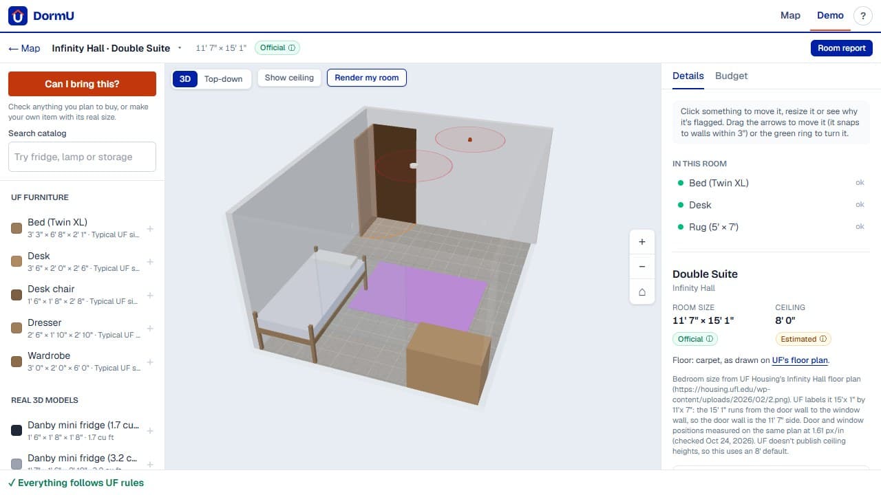Click the Official badge under Room Size
881x495 pixels.
(694, 339)
